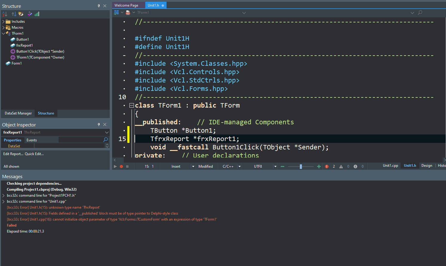Select the Form1 node in Structure
Image resolution: width=446 pixels, height=266 pixels.
coord(16,63)
